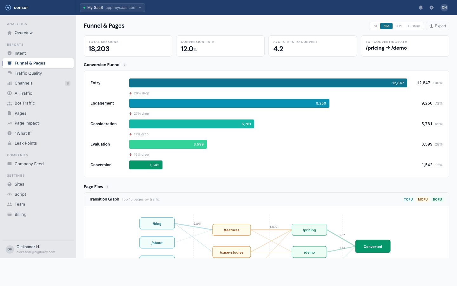Image resolution: width=457 pixels, height=286 pixels.
Task: Click the /pricing node in the Transition Graph
Action: tap(309, 230)
